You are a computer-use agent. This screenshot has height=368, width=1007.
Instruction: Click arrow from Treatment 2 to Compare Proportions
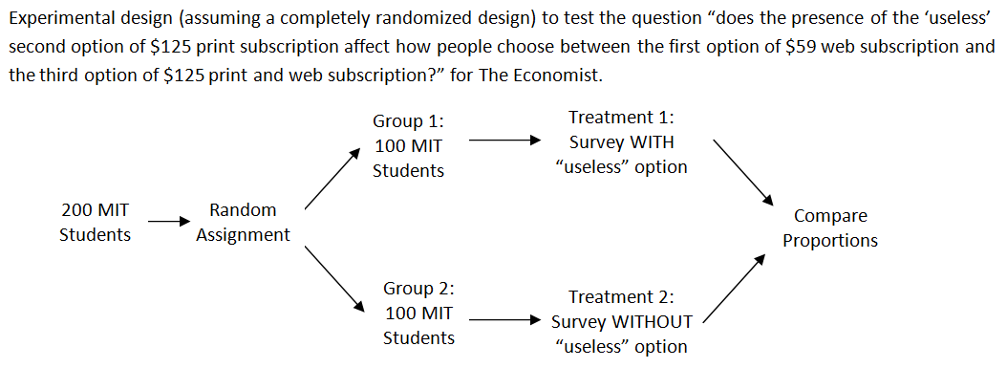735,289
